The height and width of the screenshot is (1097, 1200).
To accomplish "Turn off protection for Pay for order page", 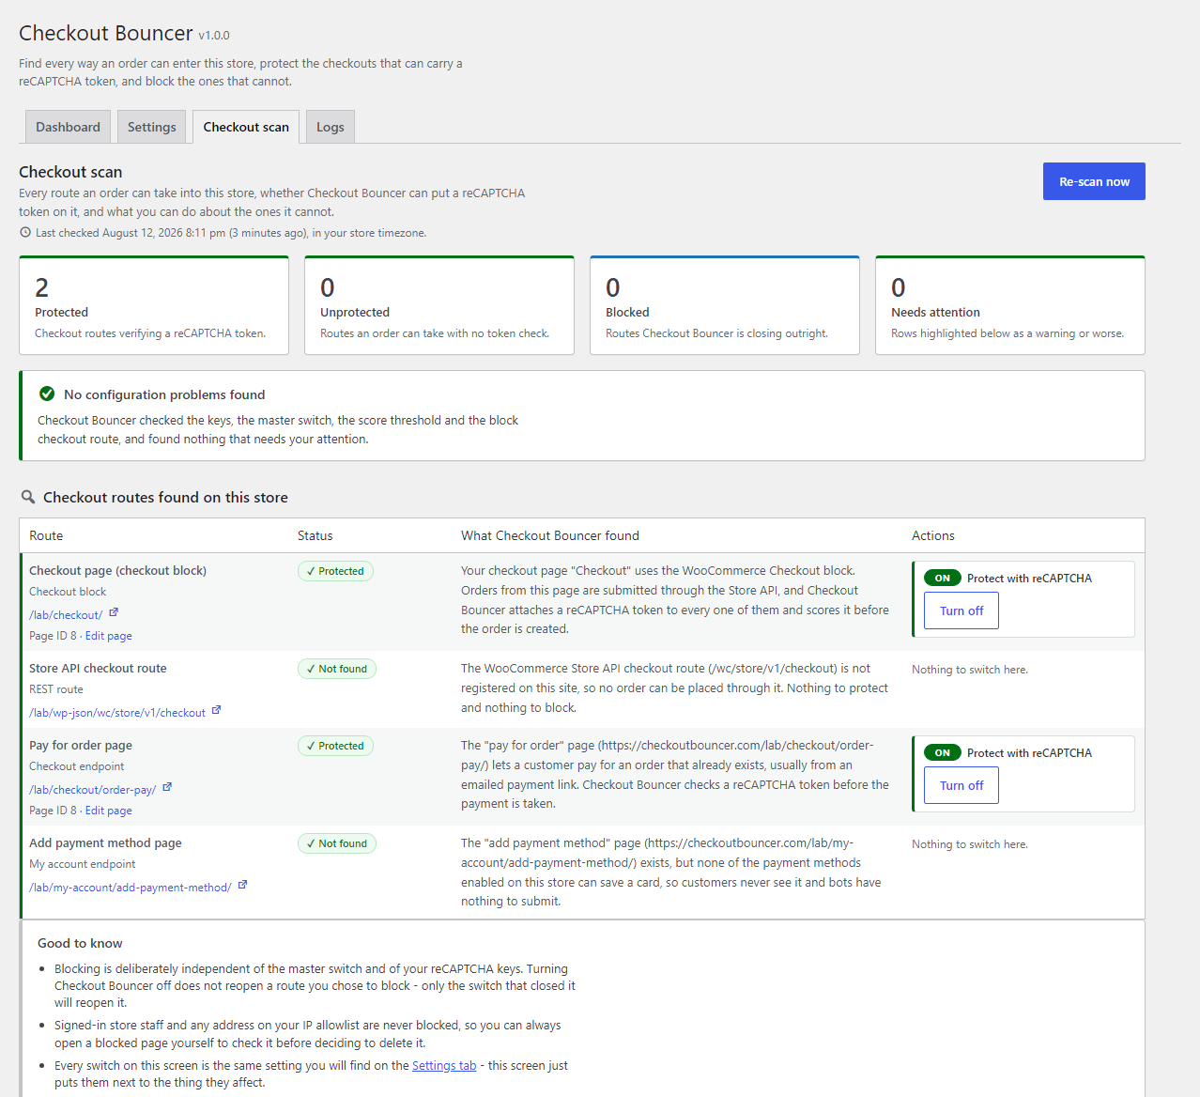I will (962, 785).
